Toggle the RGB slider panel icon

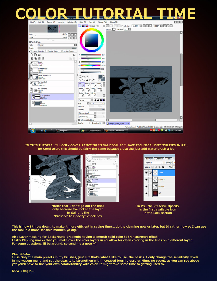coord(83,26)
